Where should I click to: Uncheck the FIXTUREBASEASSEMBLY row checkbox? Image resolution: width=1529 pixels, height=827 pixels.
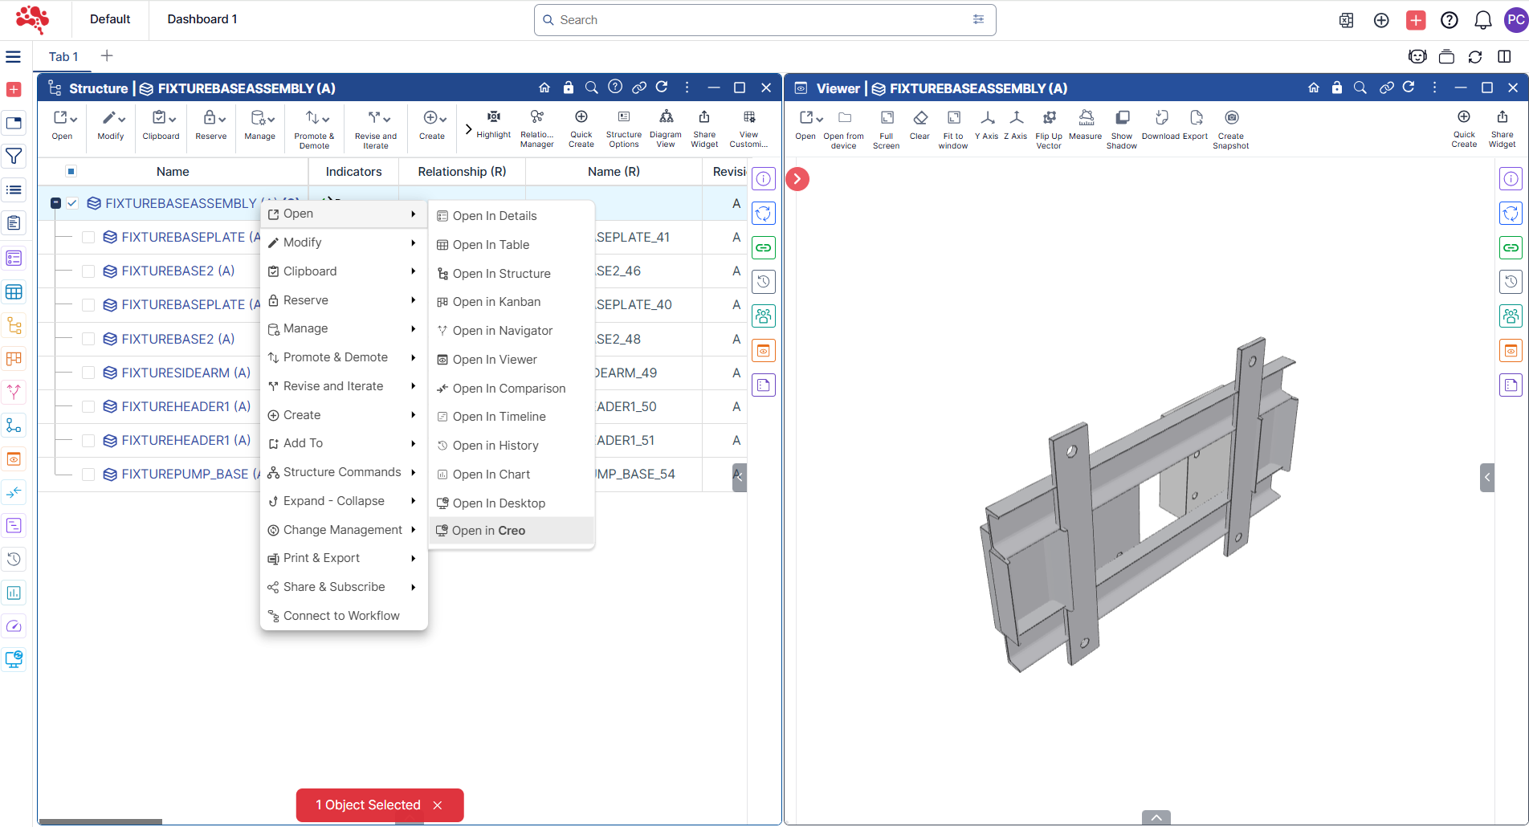[72, 203]
